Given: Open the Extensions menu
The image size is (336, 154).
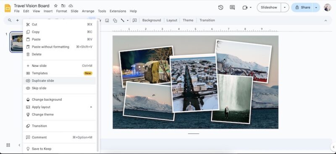Looking at the screenshot, I should click(118, 11).
